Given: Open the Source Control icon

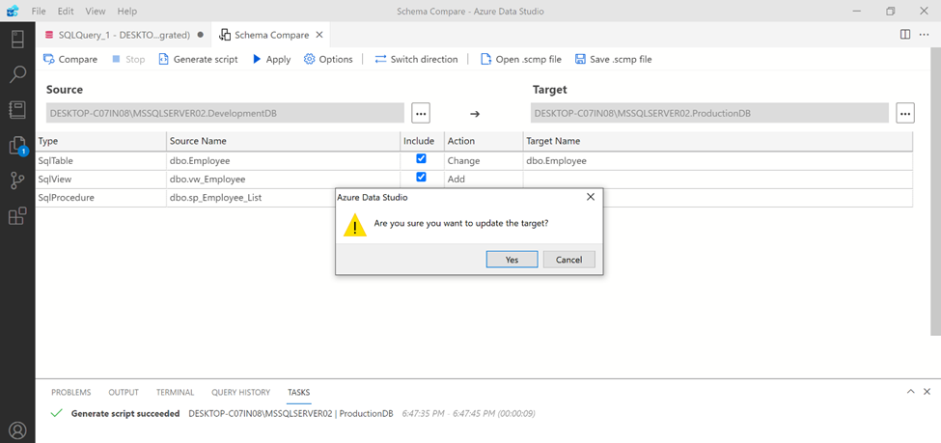Looking at the screenshot, I should coord(17,180).
